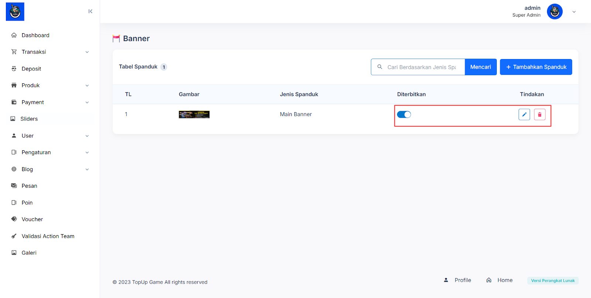Expand the Payment submenu chevron
This screenshot has height=298, width=591.
(x=87, y=103)
